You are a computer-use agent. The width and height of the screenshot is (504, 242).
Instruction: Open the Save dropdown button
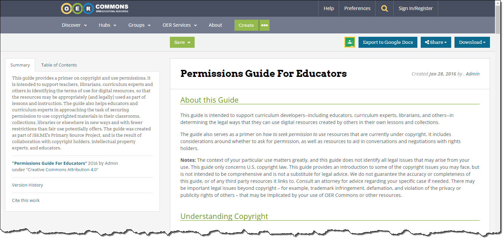pos(182,42)
